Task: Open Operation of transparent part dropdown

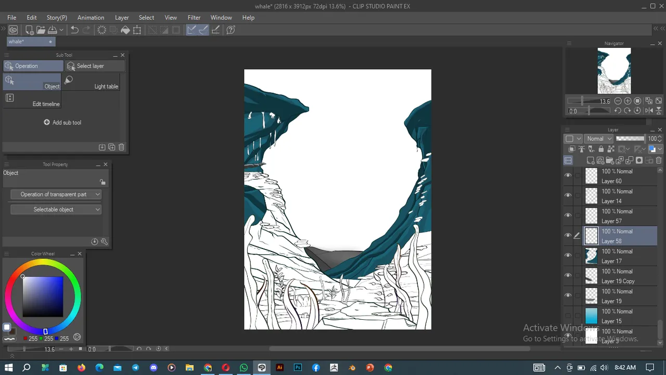Action: [x=56, y=194]
